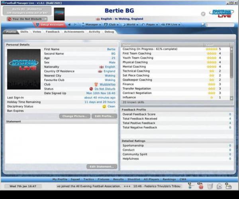Open the World menu
Viewport: 239px width, 199px height.
131,25
